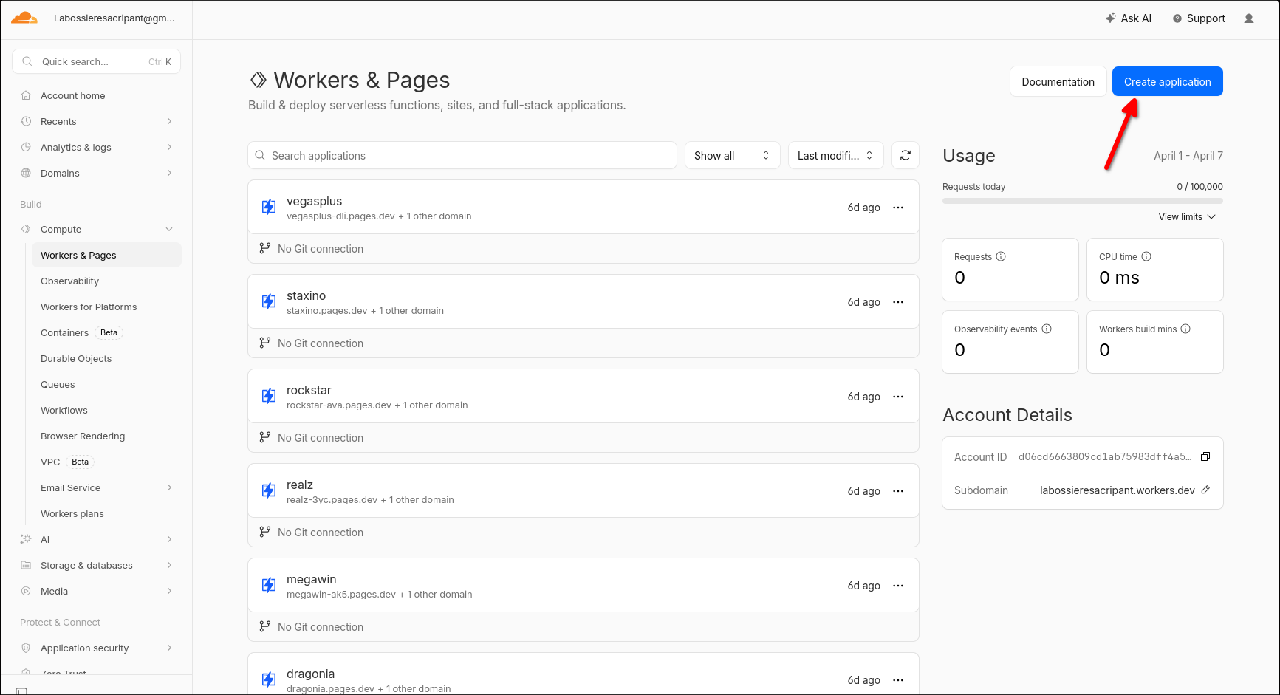Open the three-dot menu for vegasplus
Viewport: 1280px width, 695px height.
pos(897,208)
